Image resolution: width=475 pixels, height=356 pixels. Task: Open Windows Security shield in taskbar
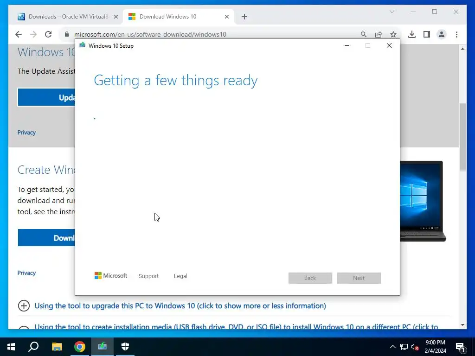tap(125, 347)
